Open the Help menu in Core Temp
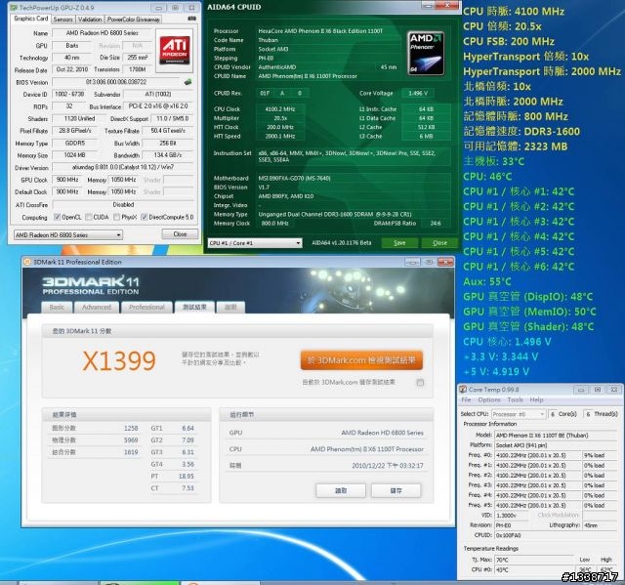 pyautogui.click(x=536, y=399)
